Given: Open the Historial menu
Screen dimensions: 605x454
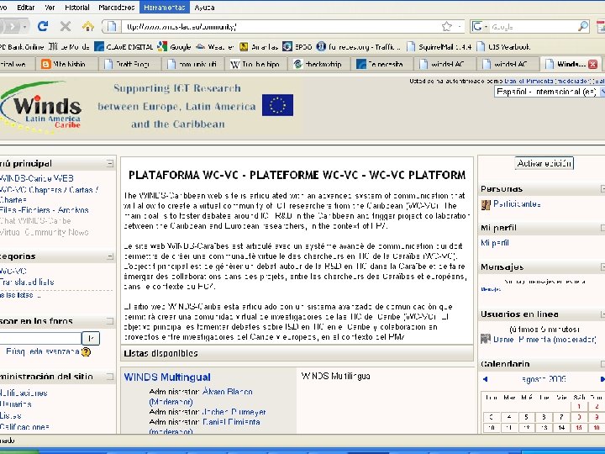Looking at the screenshot, I should pos(76,8).
